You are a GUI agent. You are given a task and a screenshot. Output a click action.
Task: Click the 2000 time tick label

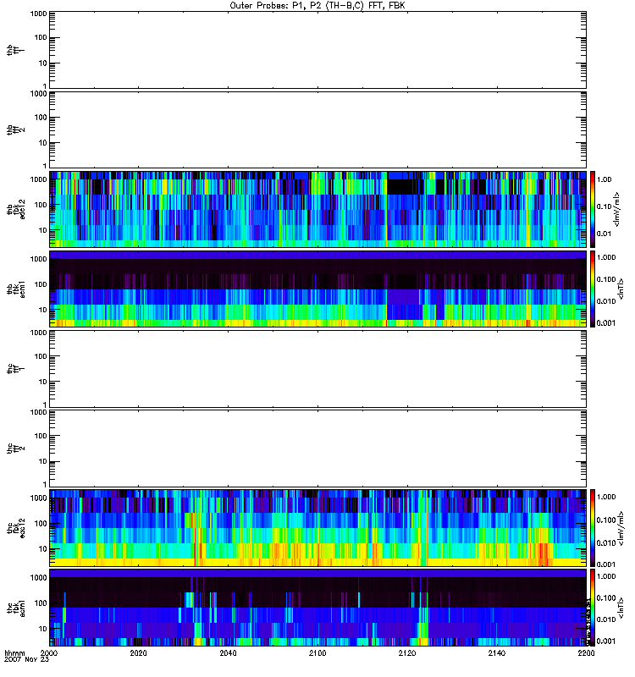tap(49, 652)
